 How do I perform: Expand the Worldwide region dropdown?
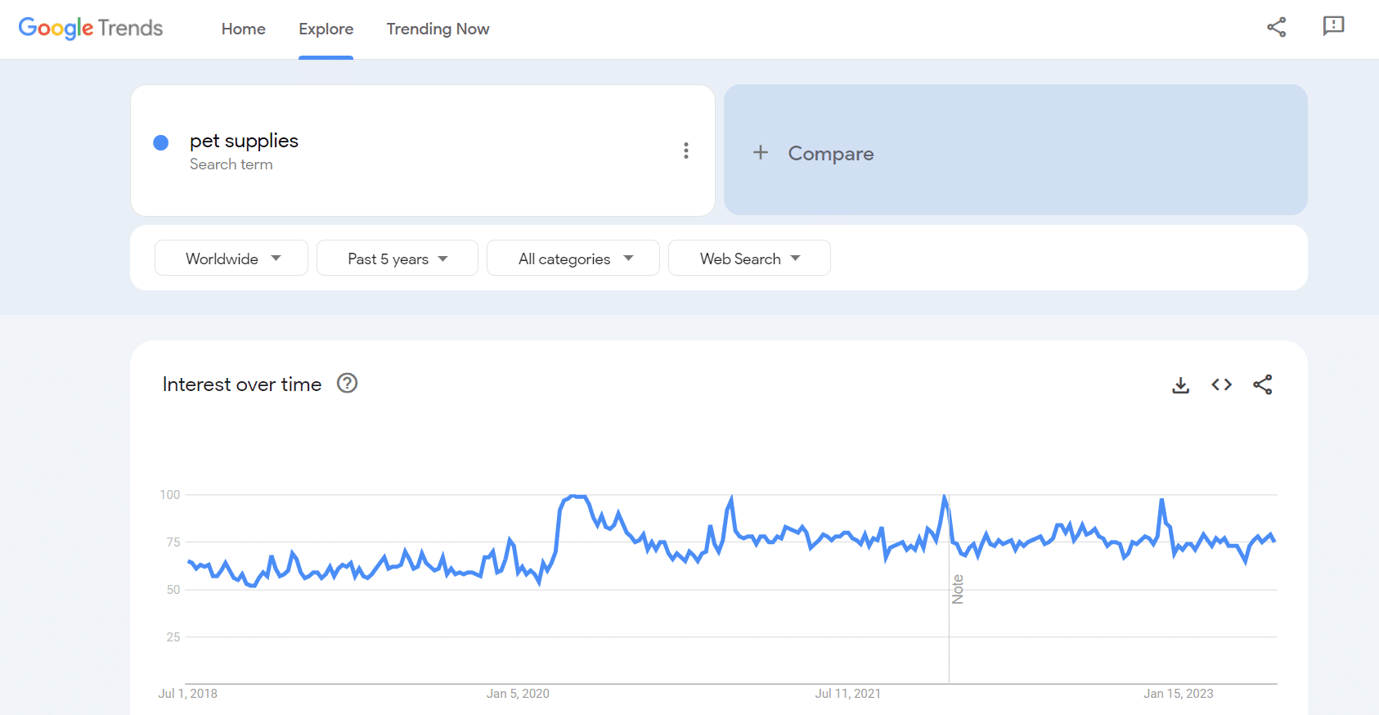click(x=231, y=259)
